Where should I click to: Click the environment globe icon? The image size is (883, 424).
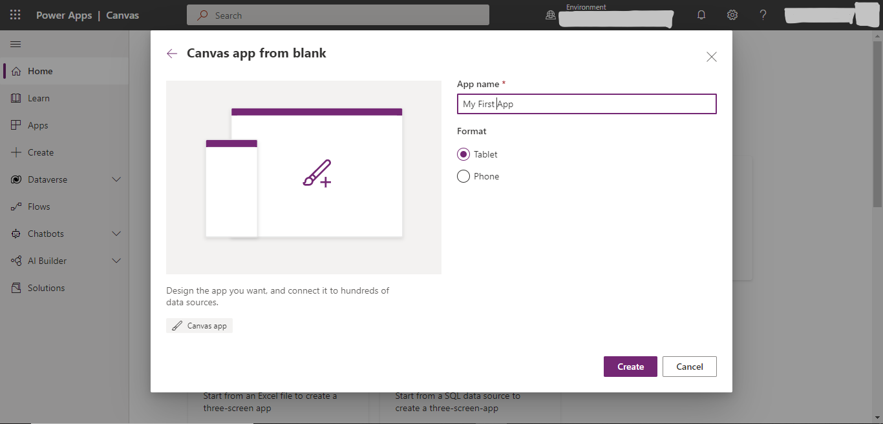(551, 15)
